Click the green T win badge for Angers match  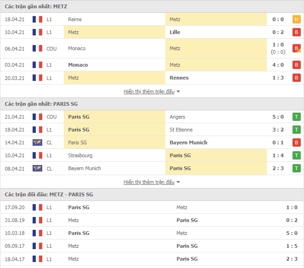click(296, 117)
